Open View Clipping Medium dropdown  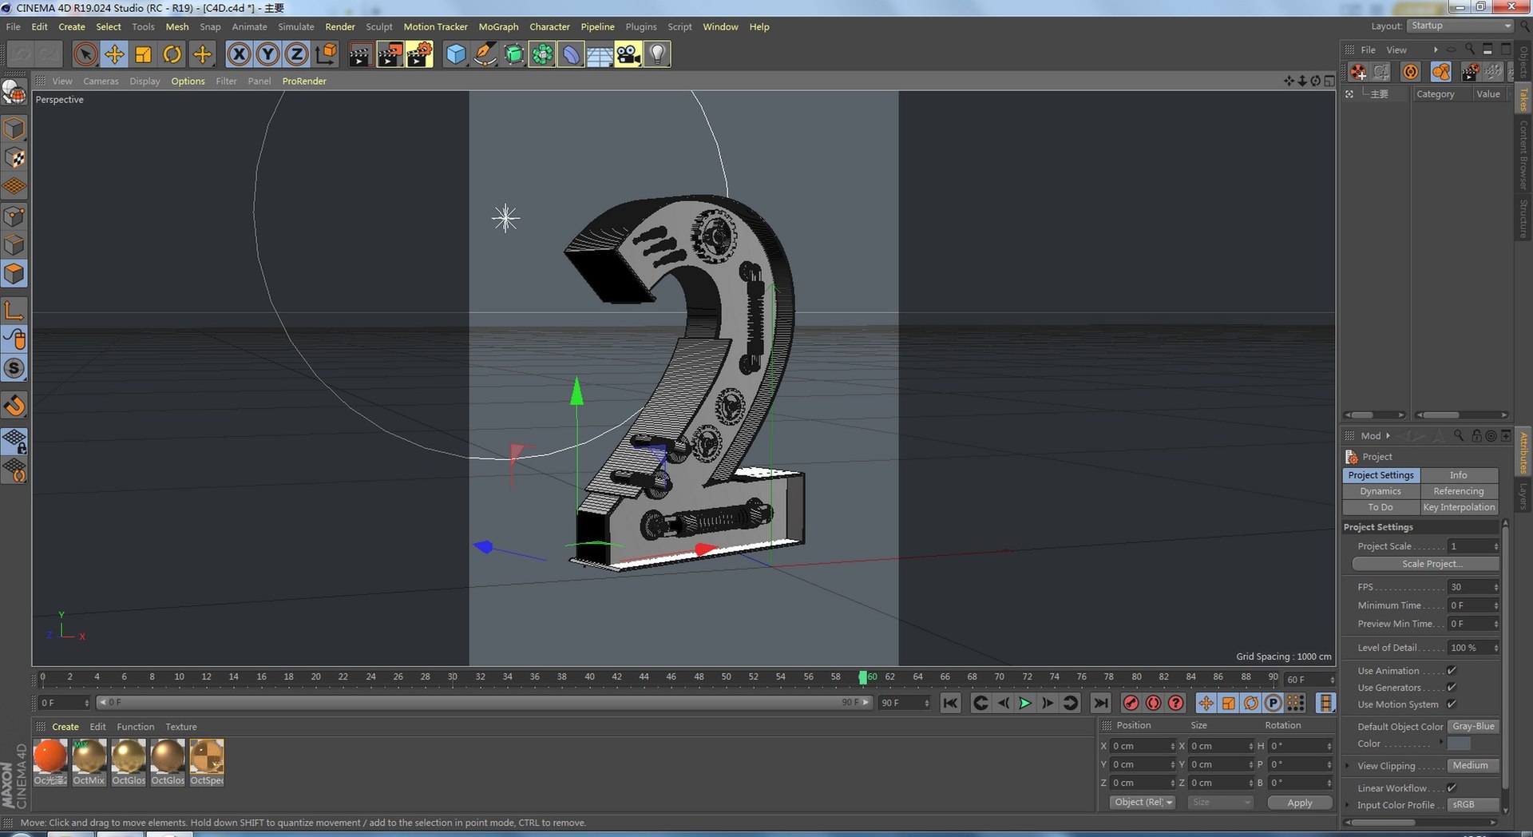1474,765
